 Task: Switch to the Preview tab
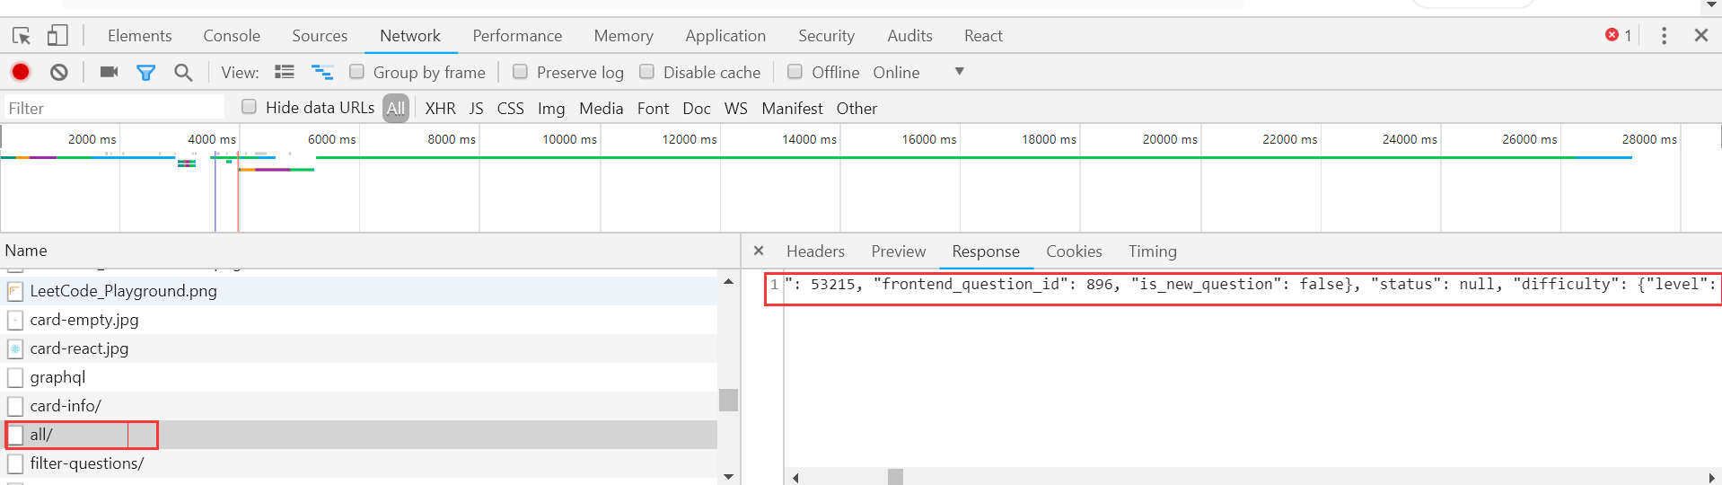(898, 251)
